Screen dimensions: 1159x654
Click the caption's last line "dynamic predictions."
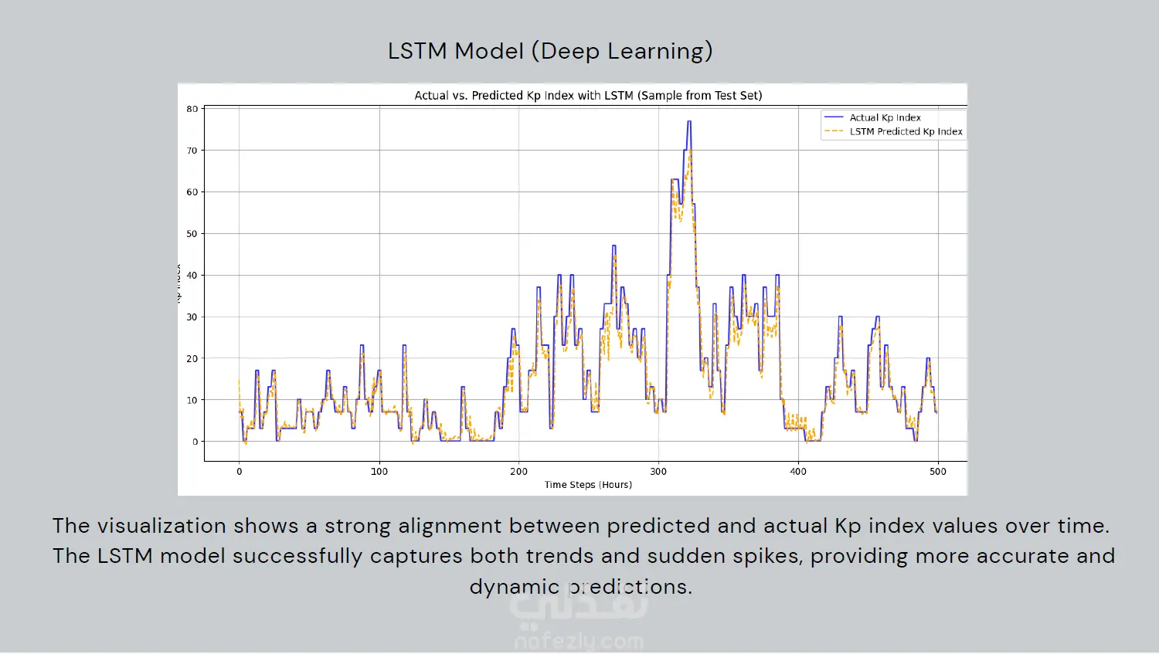pos(581,587)
